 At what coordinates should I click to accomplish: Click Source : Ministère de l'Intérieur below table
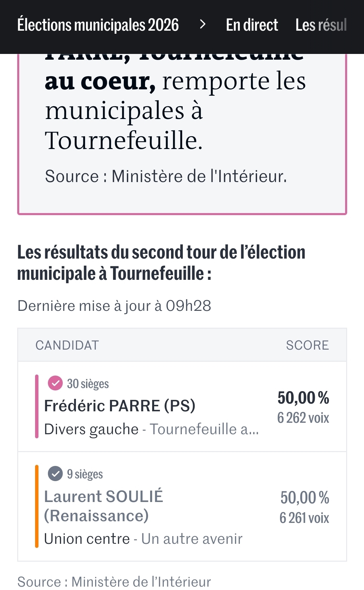point(114,582)
